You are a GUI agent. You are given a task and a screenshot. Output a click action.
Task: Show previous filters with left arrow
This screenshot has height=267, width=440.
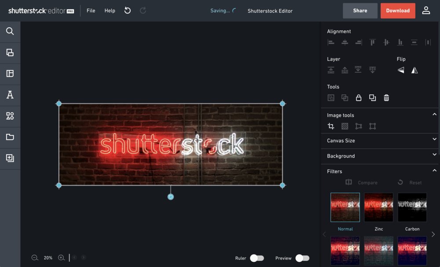[x=324, y=234]
